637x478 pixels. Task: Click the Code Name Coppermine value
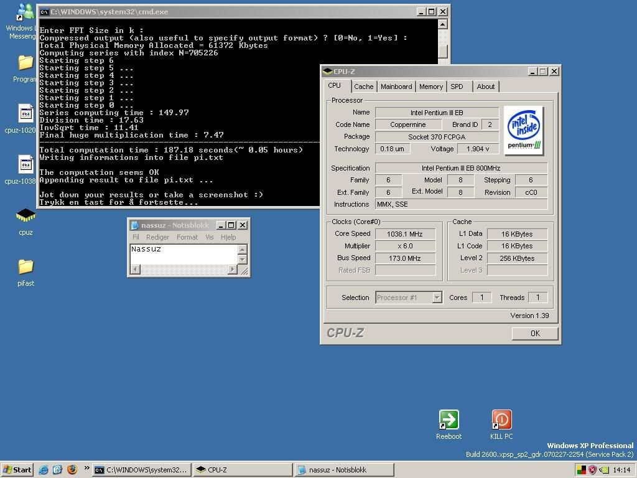408,124
